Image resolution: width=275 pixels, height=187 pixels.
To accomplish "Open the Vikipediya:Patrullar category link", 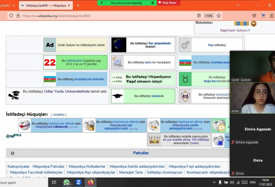I will (48, 167).
